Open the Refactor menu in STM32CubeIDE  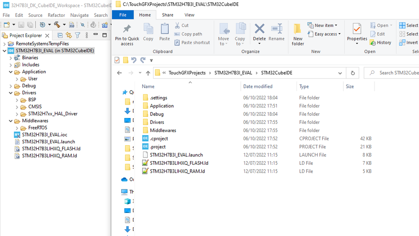[56, 15]
